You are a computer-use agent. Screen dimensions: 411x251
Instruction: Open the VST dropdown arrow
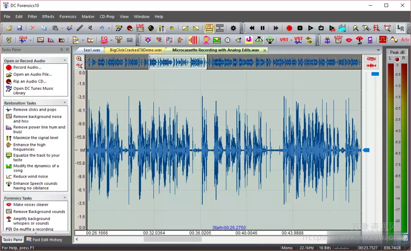(291, 39)
